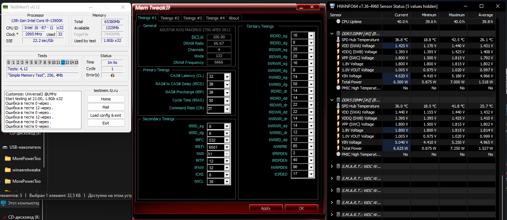Select test number 0 box in TestMem5

pos(9,62)
